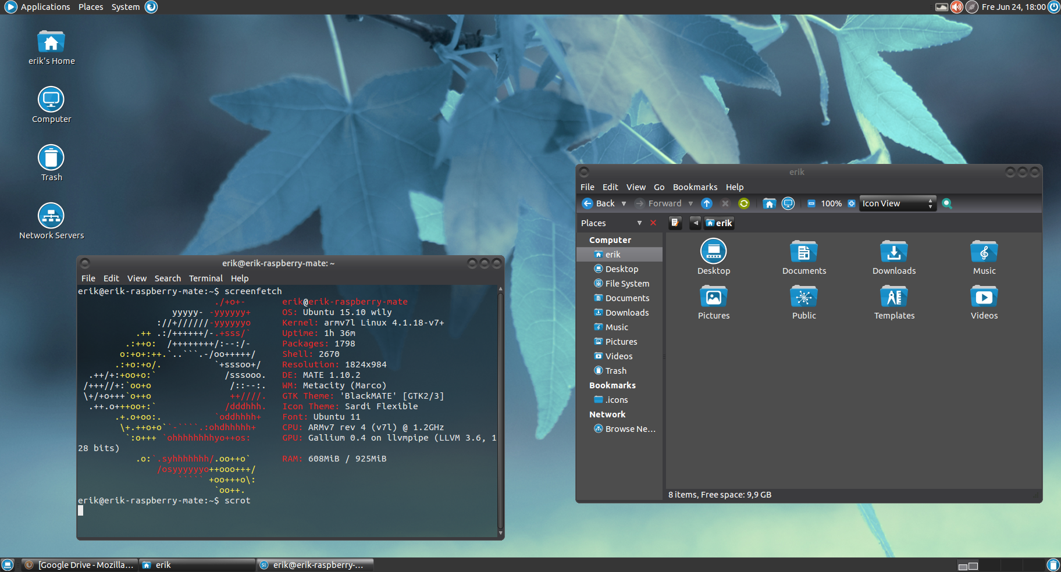The width and height of the screenshot is (1061, 572).
Task: Open the Videos folder icon in file view
Action: click(x=984, y=302)
